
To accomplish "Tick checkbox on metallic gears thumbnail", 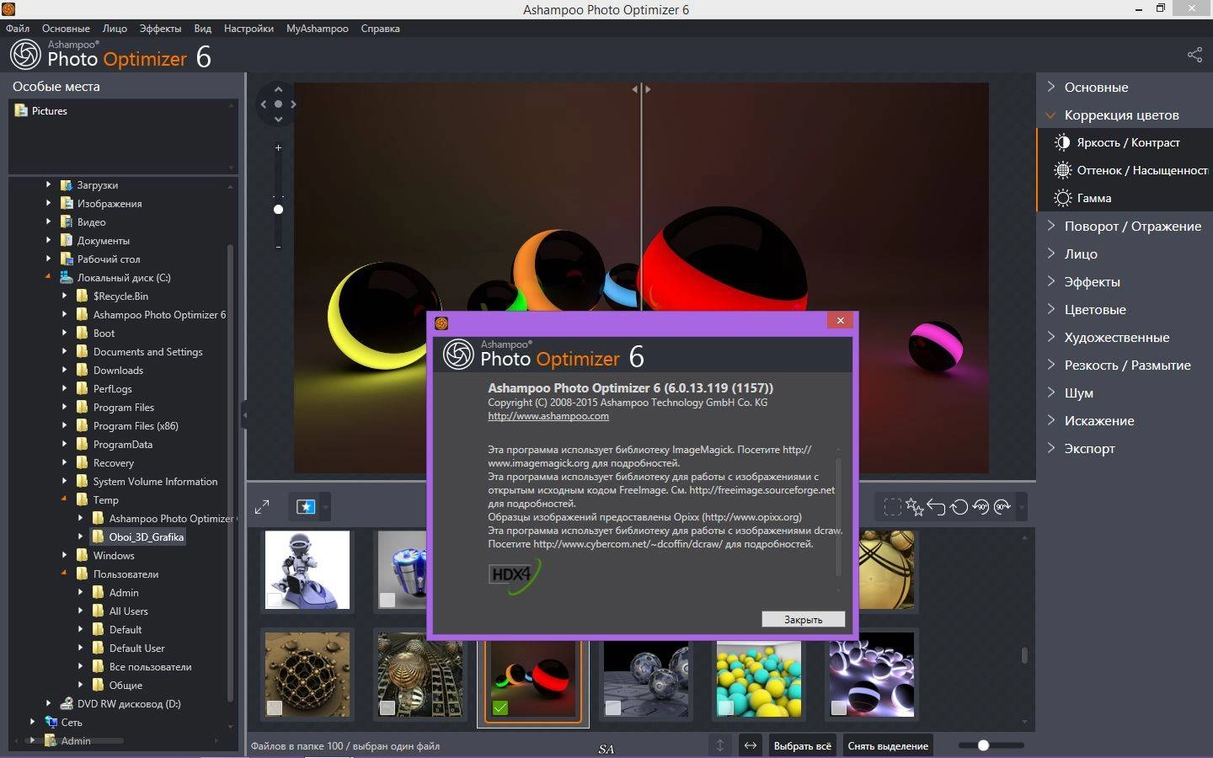I will [387, 708].
